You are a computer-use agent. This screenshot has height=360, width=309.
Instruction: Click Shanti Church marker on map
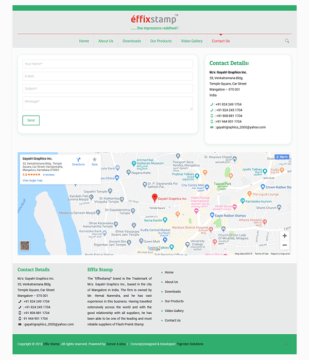pos(279,207)
